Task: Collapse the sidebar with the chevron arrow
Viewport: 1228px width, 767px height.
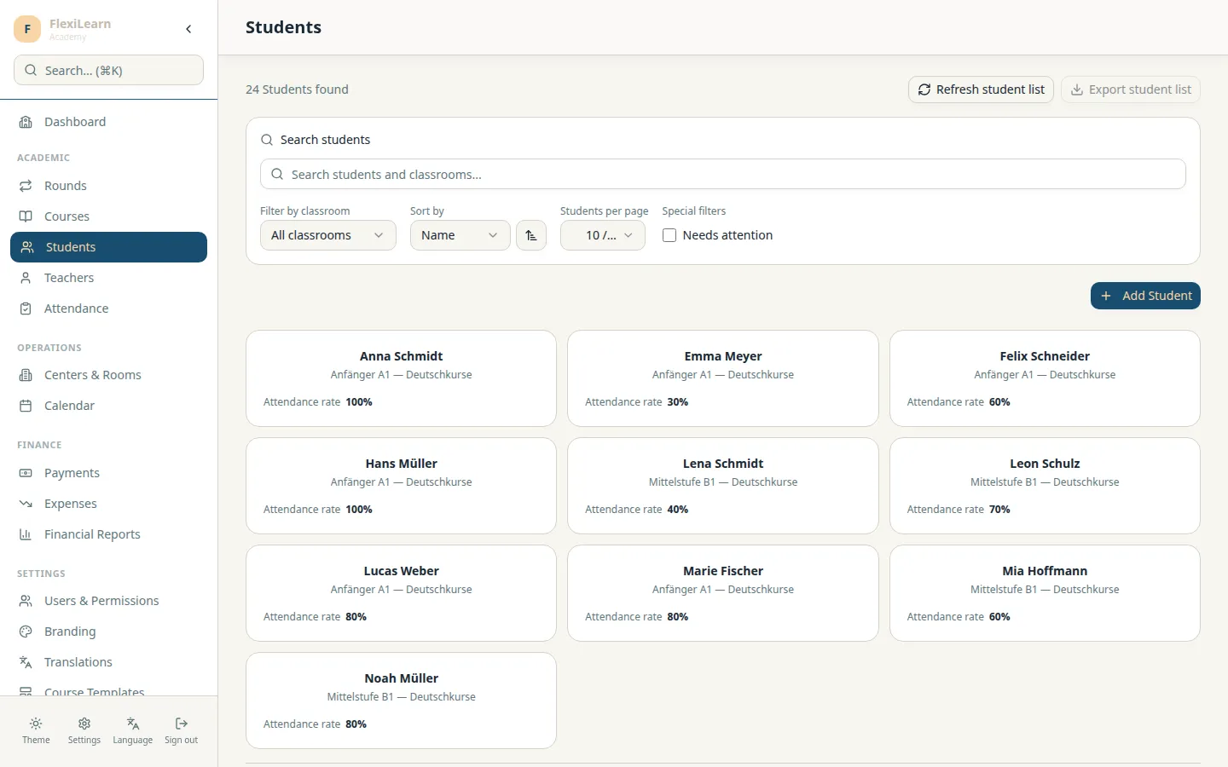Action: [188, 29]
